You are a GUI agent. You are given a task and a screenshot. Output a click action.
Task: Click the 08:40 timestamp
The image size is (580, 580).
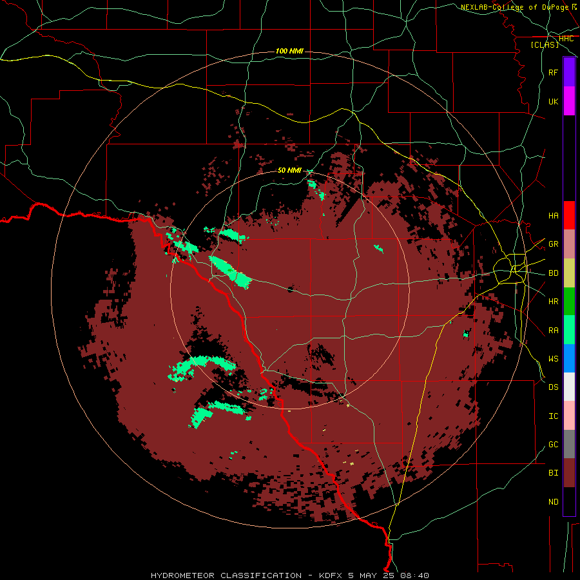(x=415, y=575)
